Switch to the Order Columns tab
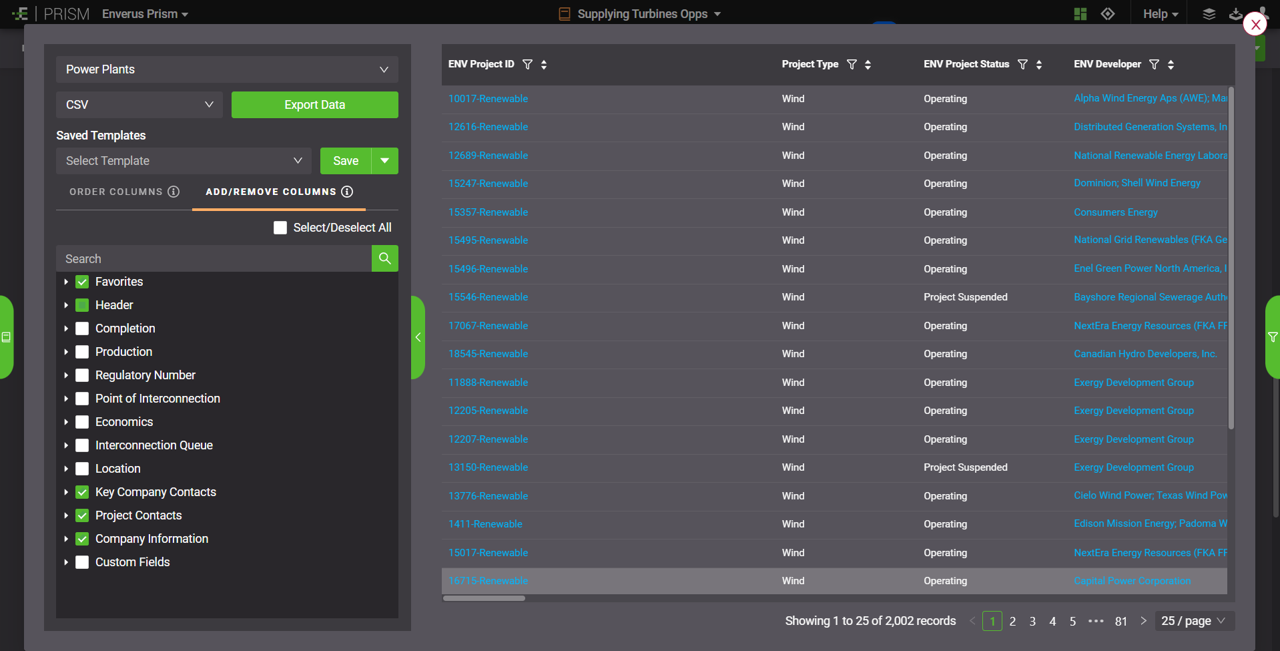This screenshot has height=651, width=1280. (116, 192)
